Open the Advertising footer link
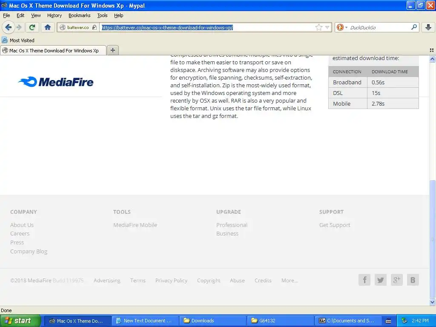 [107, 280]
